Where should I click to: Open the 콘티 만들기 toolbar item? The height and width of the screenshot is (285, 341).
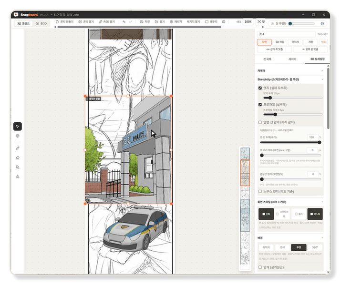(x=64, y=22)
